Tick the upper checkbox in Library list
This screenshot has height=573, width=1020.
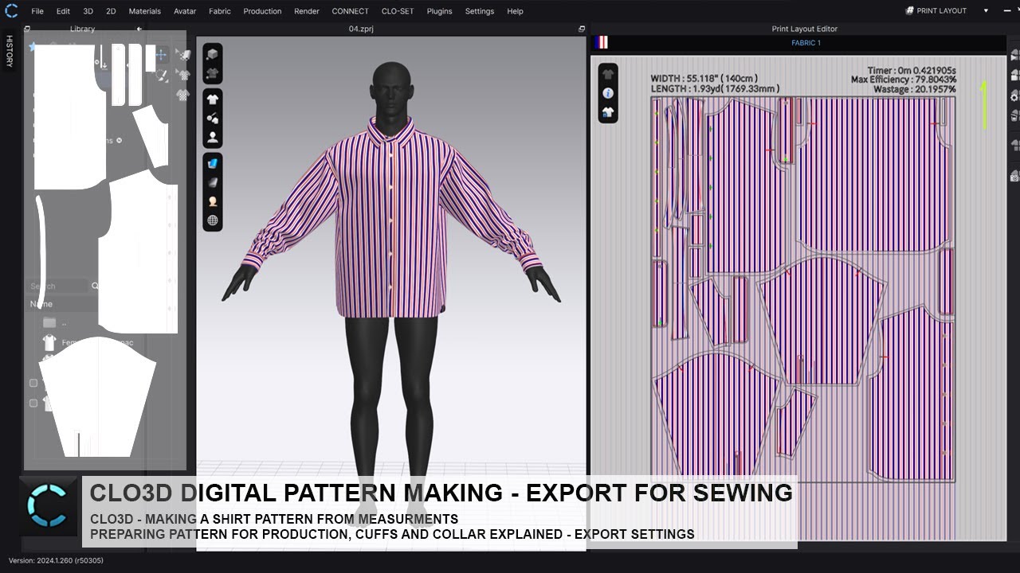tap(33, 383)
